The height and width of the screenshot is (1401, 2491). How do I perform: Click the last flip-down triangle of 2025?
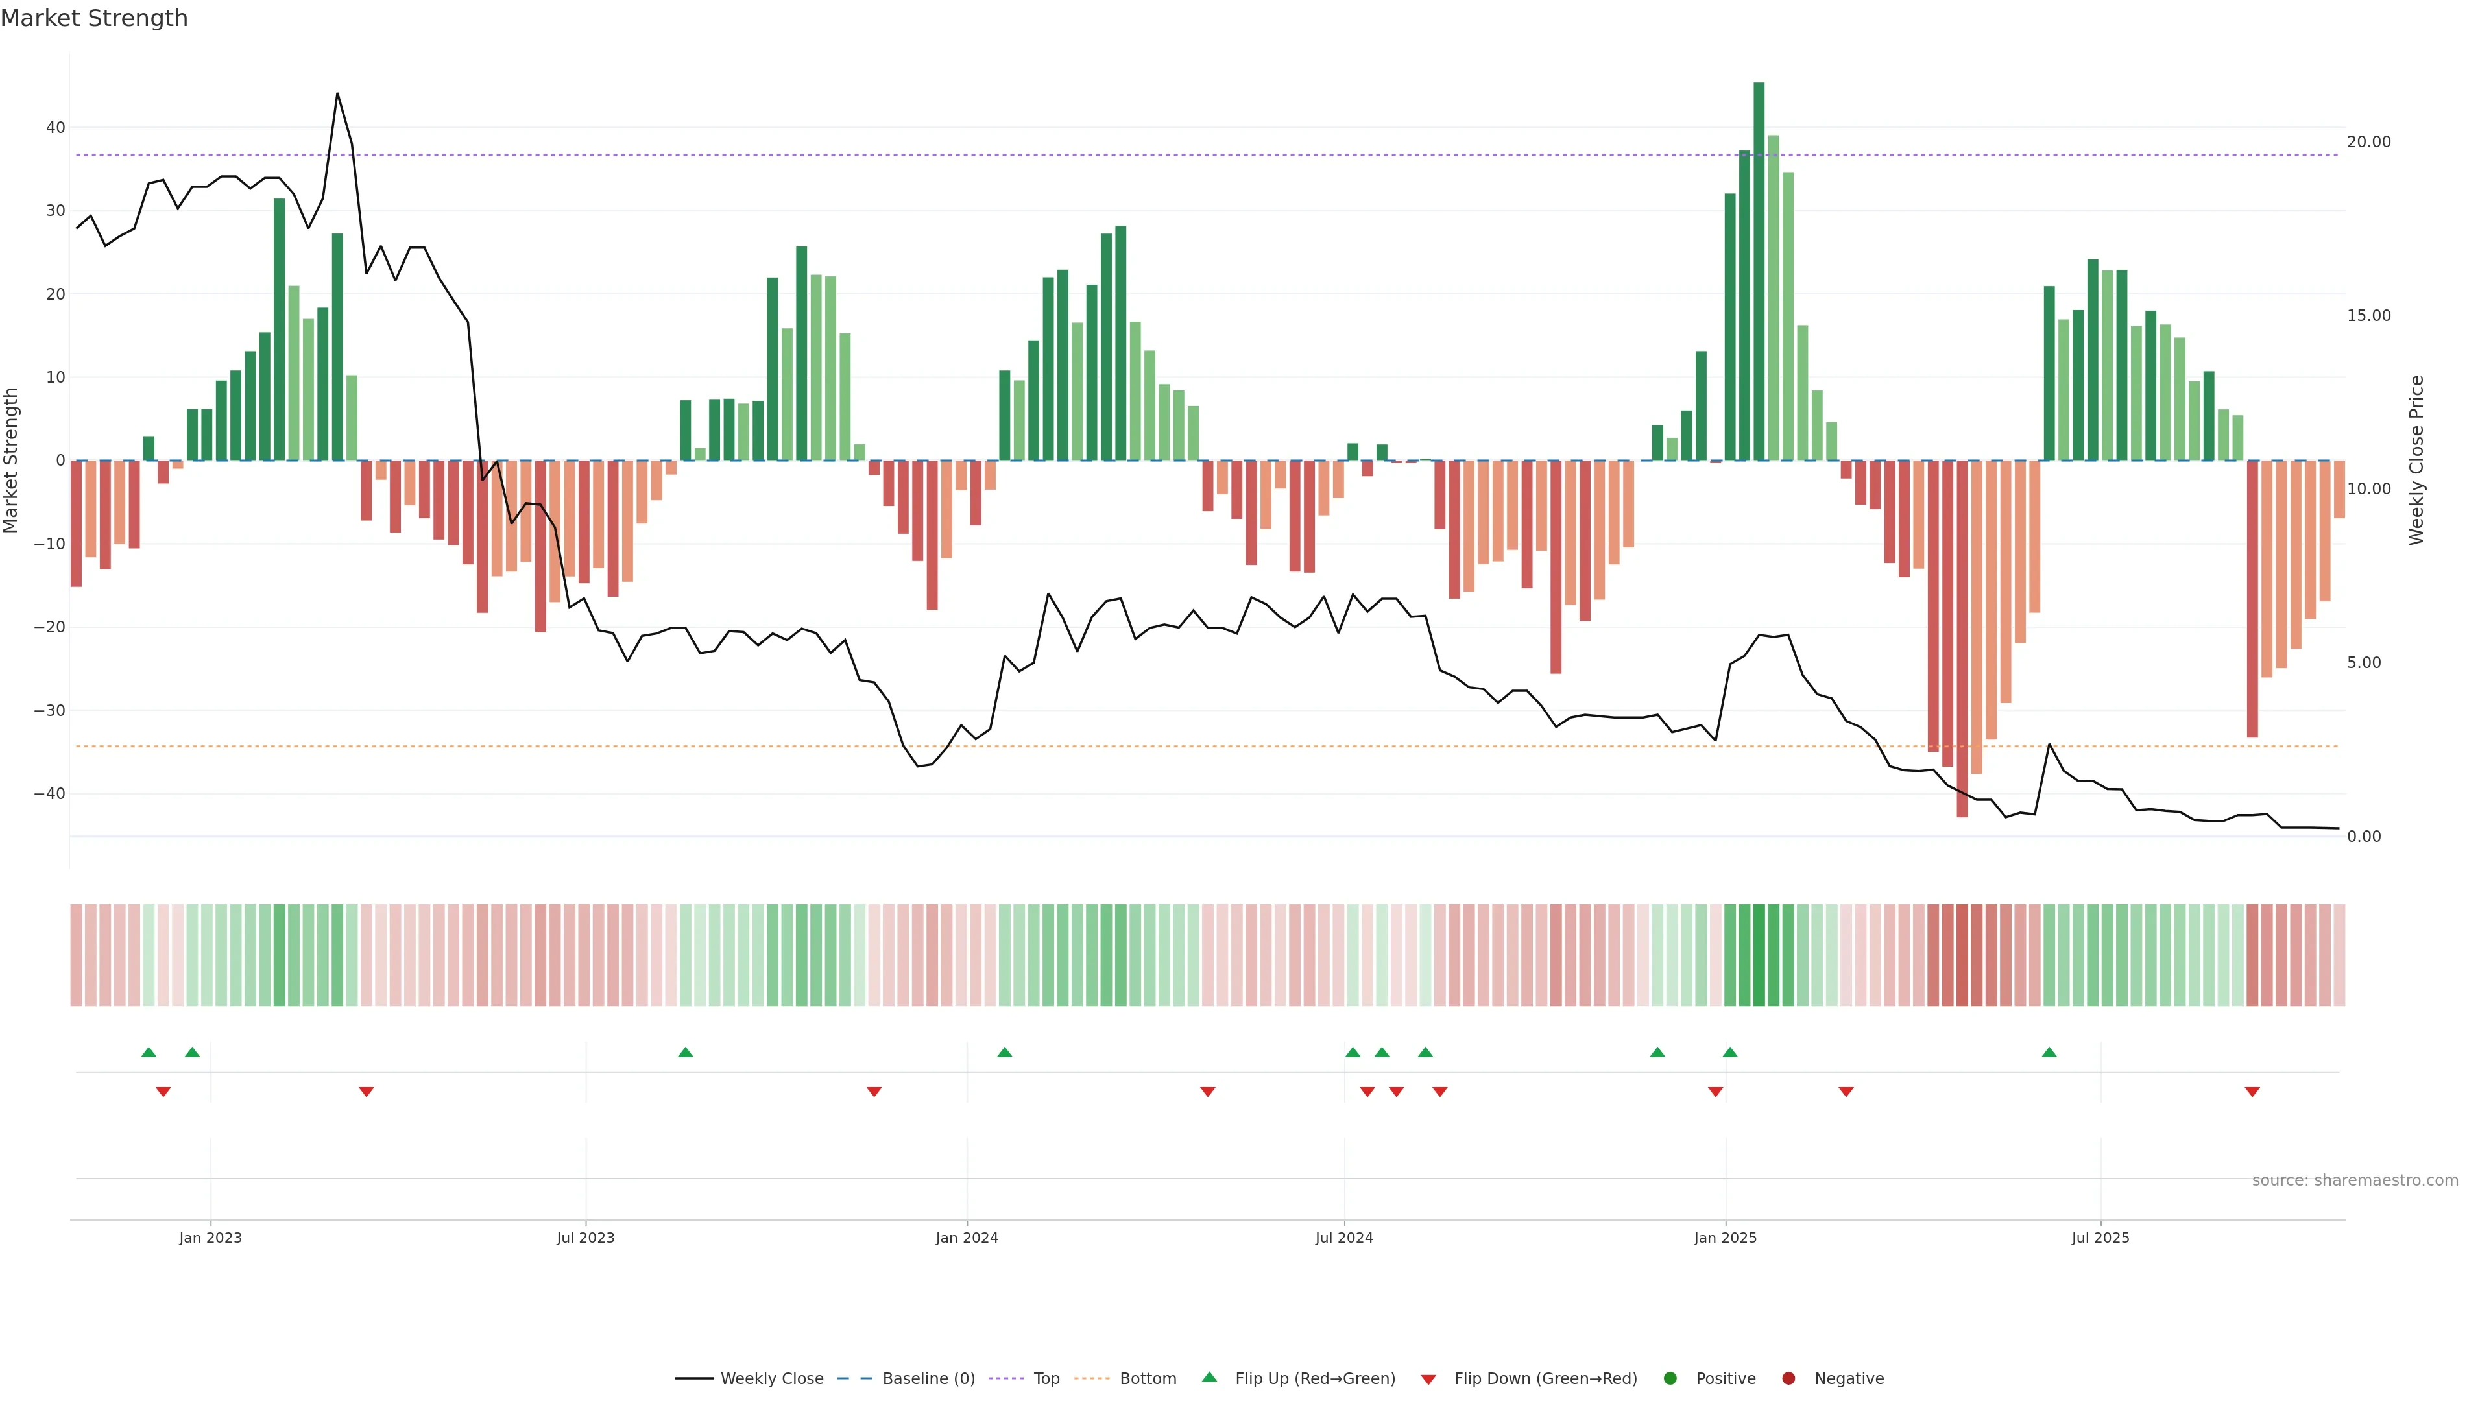tap(2252, 1092)
